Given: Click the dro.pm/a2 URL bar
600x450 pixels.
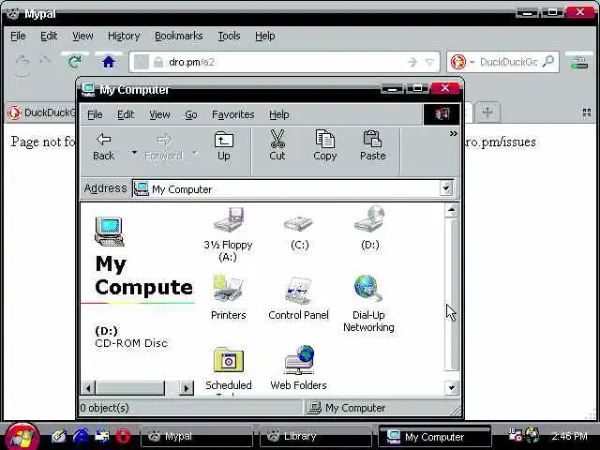Looking at the screenshot, I should point(285,62).
